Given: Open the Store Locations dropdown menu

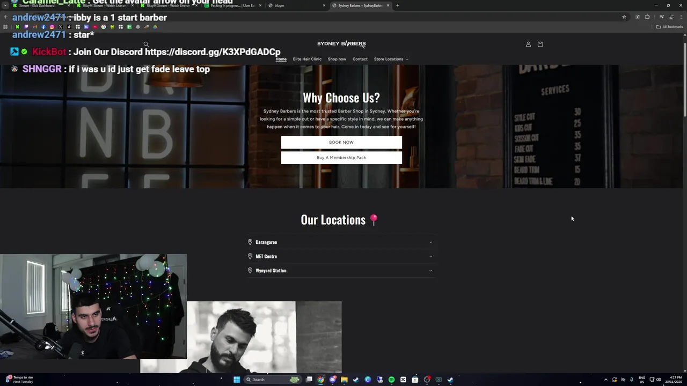Looking at the screenshot, I should click(391, 59).
